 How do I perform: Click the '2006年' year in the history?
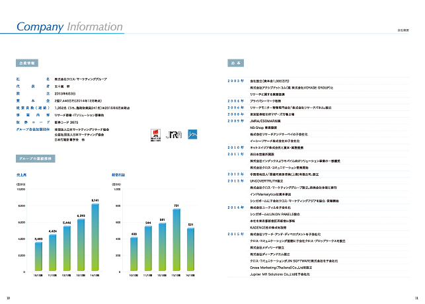pos(235,108)
